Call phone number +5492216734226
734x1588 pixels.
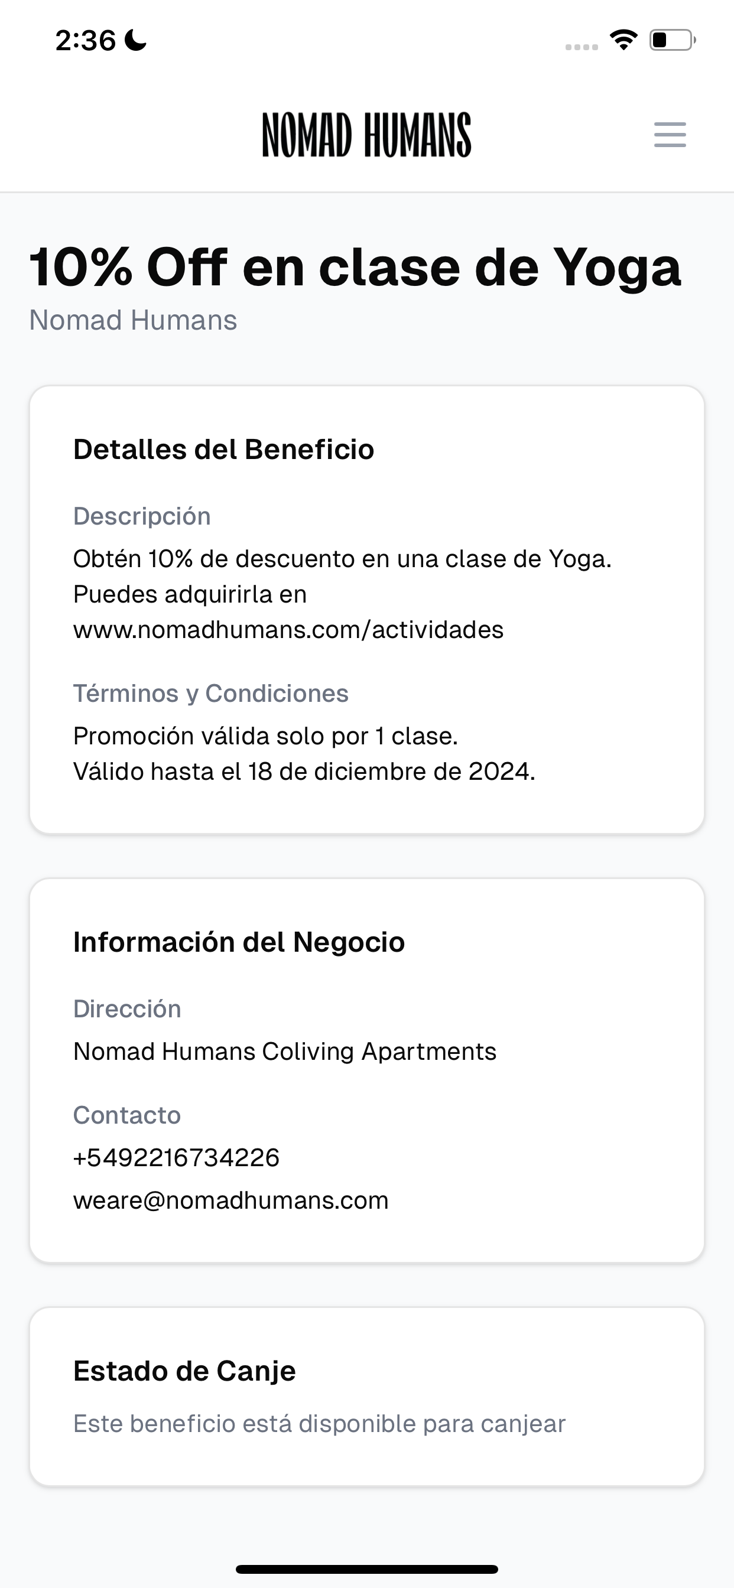point(176,1158)
